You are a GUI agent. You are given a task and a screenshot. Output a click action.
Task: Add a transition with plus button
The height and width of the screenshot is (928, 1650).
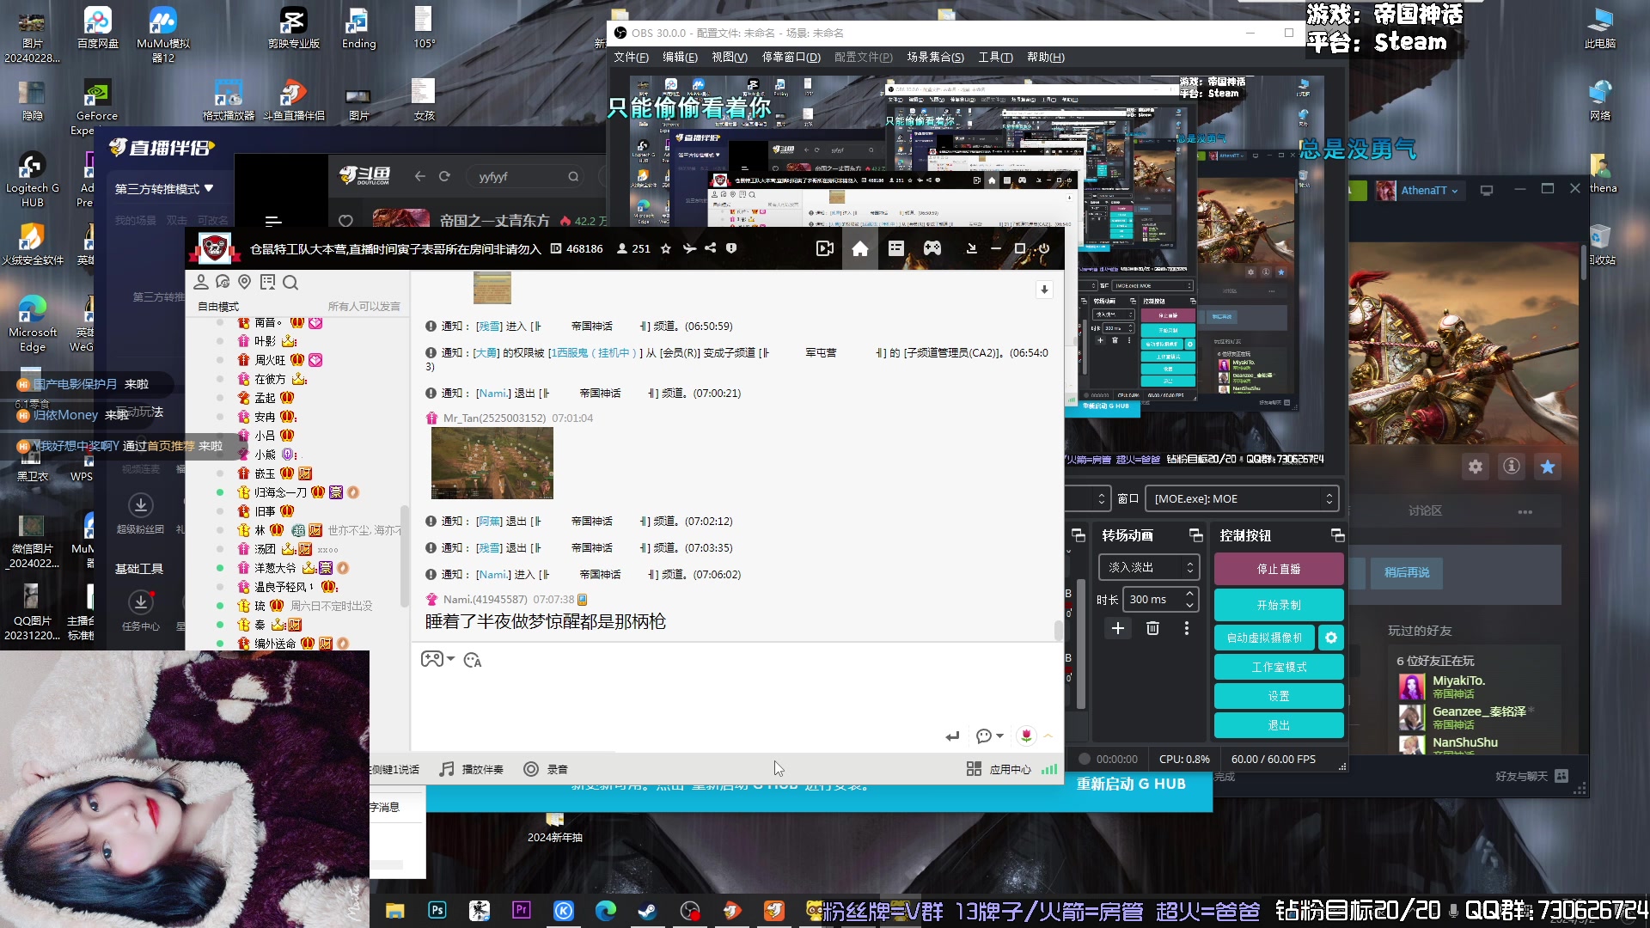(1117, 628)
